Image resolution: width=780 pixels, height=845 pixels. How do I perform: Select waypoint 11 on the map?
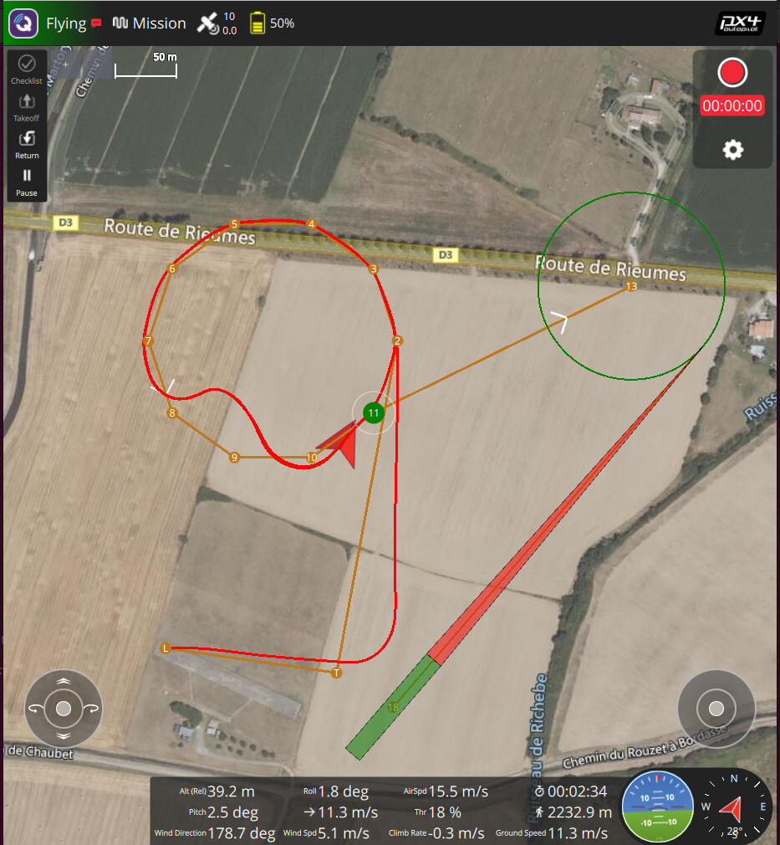pyautogui.click(x=374, y=412)
